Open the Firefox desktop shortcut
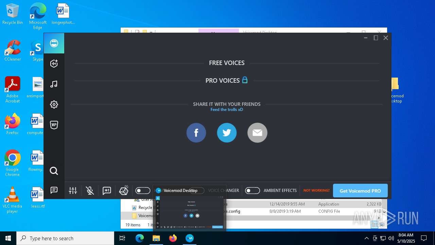Screen dimensions: 435x245 [x=13, y=124]
